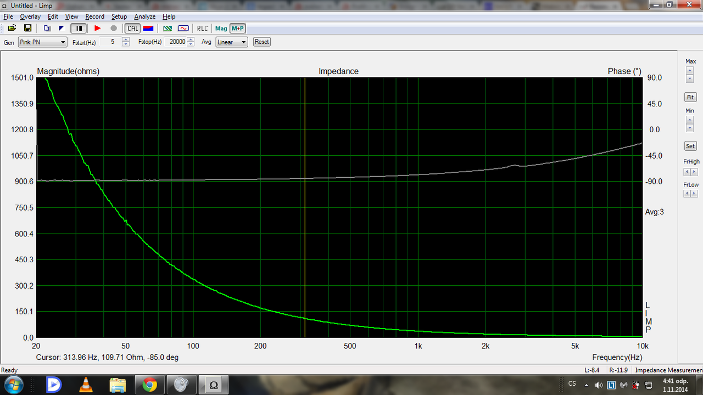The height and width of the screenshot is (395, 703).
Task: Click the Fstop(Hz) input field
Action: 176,42
